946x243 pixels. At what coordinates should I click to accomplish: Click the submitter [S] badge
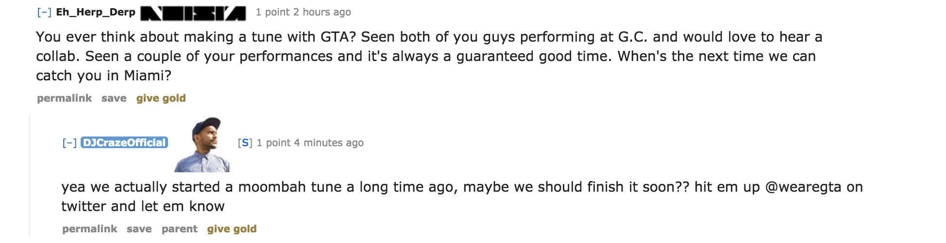tap(245, 143)
